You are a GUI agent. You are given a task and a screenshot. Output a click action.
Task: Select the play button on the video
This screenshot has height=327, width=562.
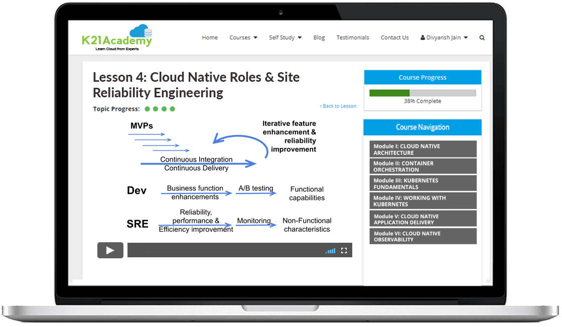(x=110, y=250)
